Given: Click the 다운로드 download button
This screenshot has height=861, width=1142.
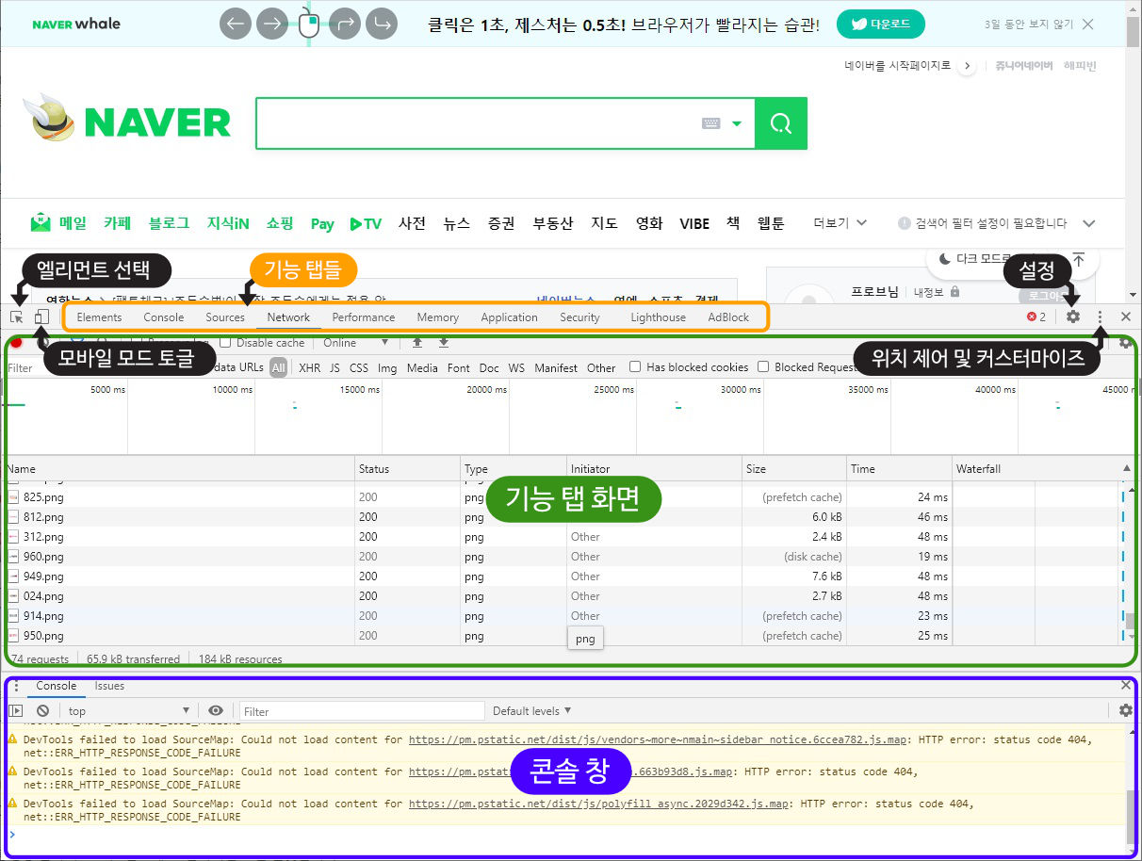Looking at the screenshot, I should (881, 24).
